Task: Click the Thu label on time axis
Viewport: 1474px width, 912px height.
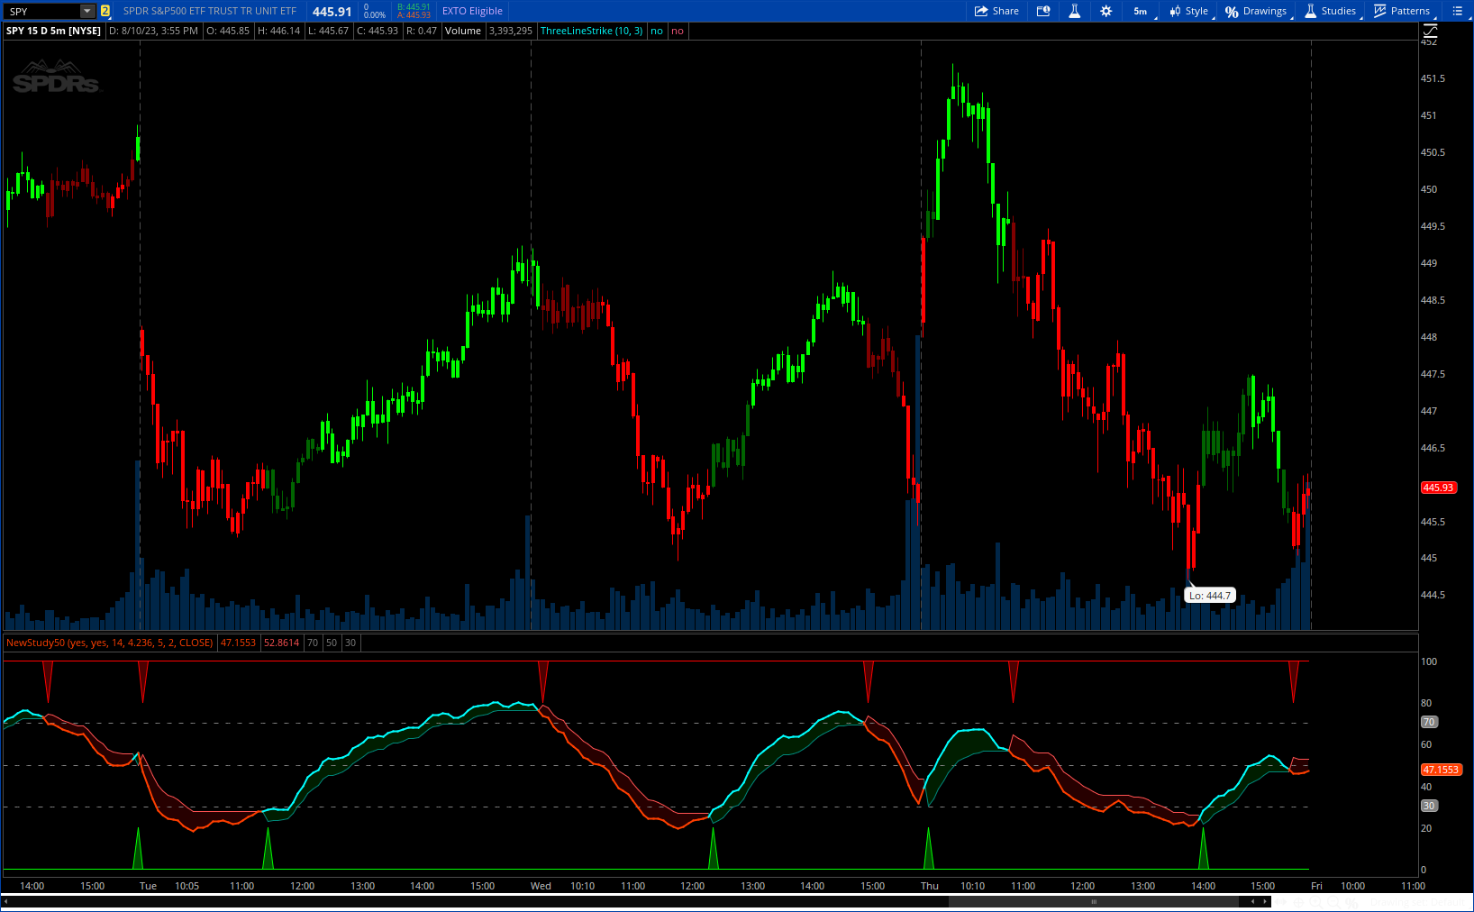Action: click(x=930, y=886)
